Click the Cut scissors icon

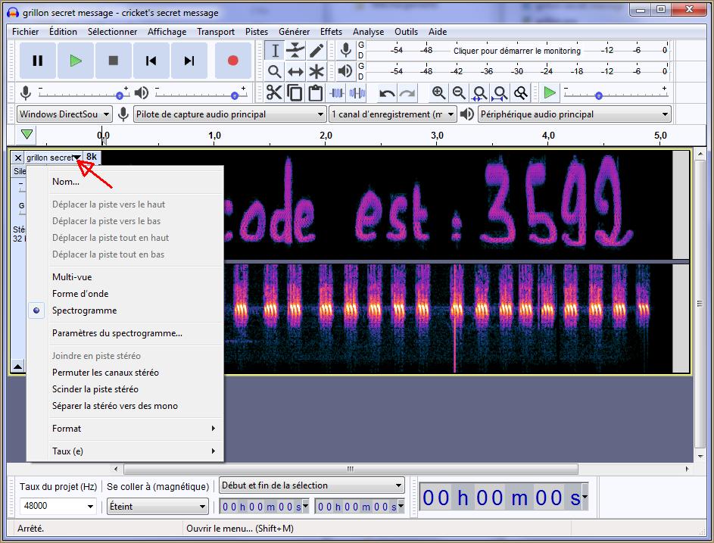click(x=274, y=93)
